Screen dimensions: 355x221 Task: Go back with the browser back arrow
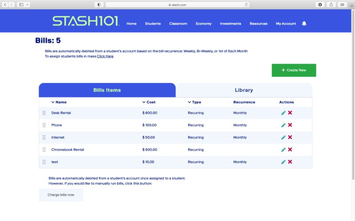click(5, 4)
